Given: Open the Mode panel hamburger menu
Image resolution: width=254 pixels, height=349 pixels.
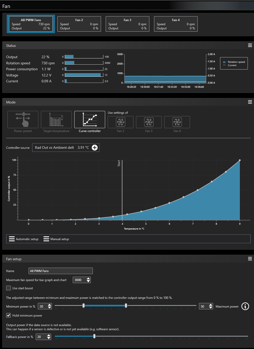Looking at the screenshot, I should tap(250, 102).
